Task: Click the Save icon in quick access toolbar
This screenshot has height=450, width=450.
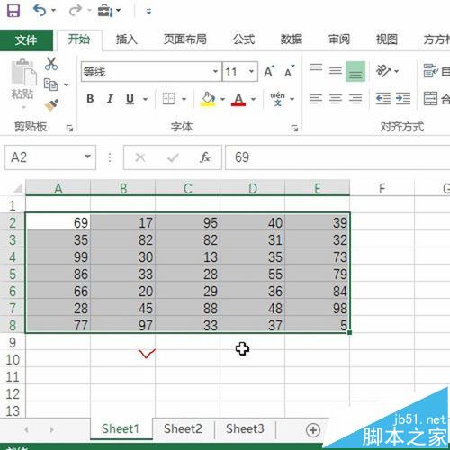Action: point(13,11)
